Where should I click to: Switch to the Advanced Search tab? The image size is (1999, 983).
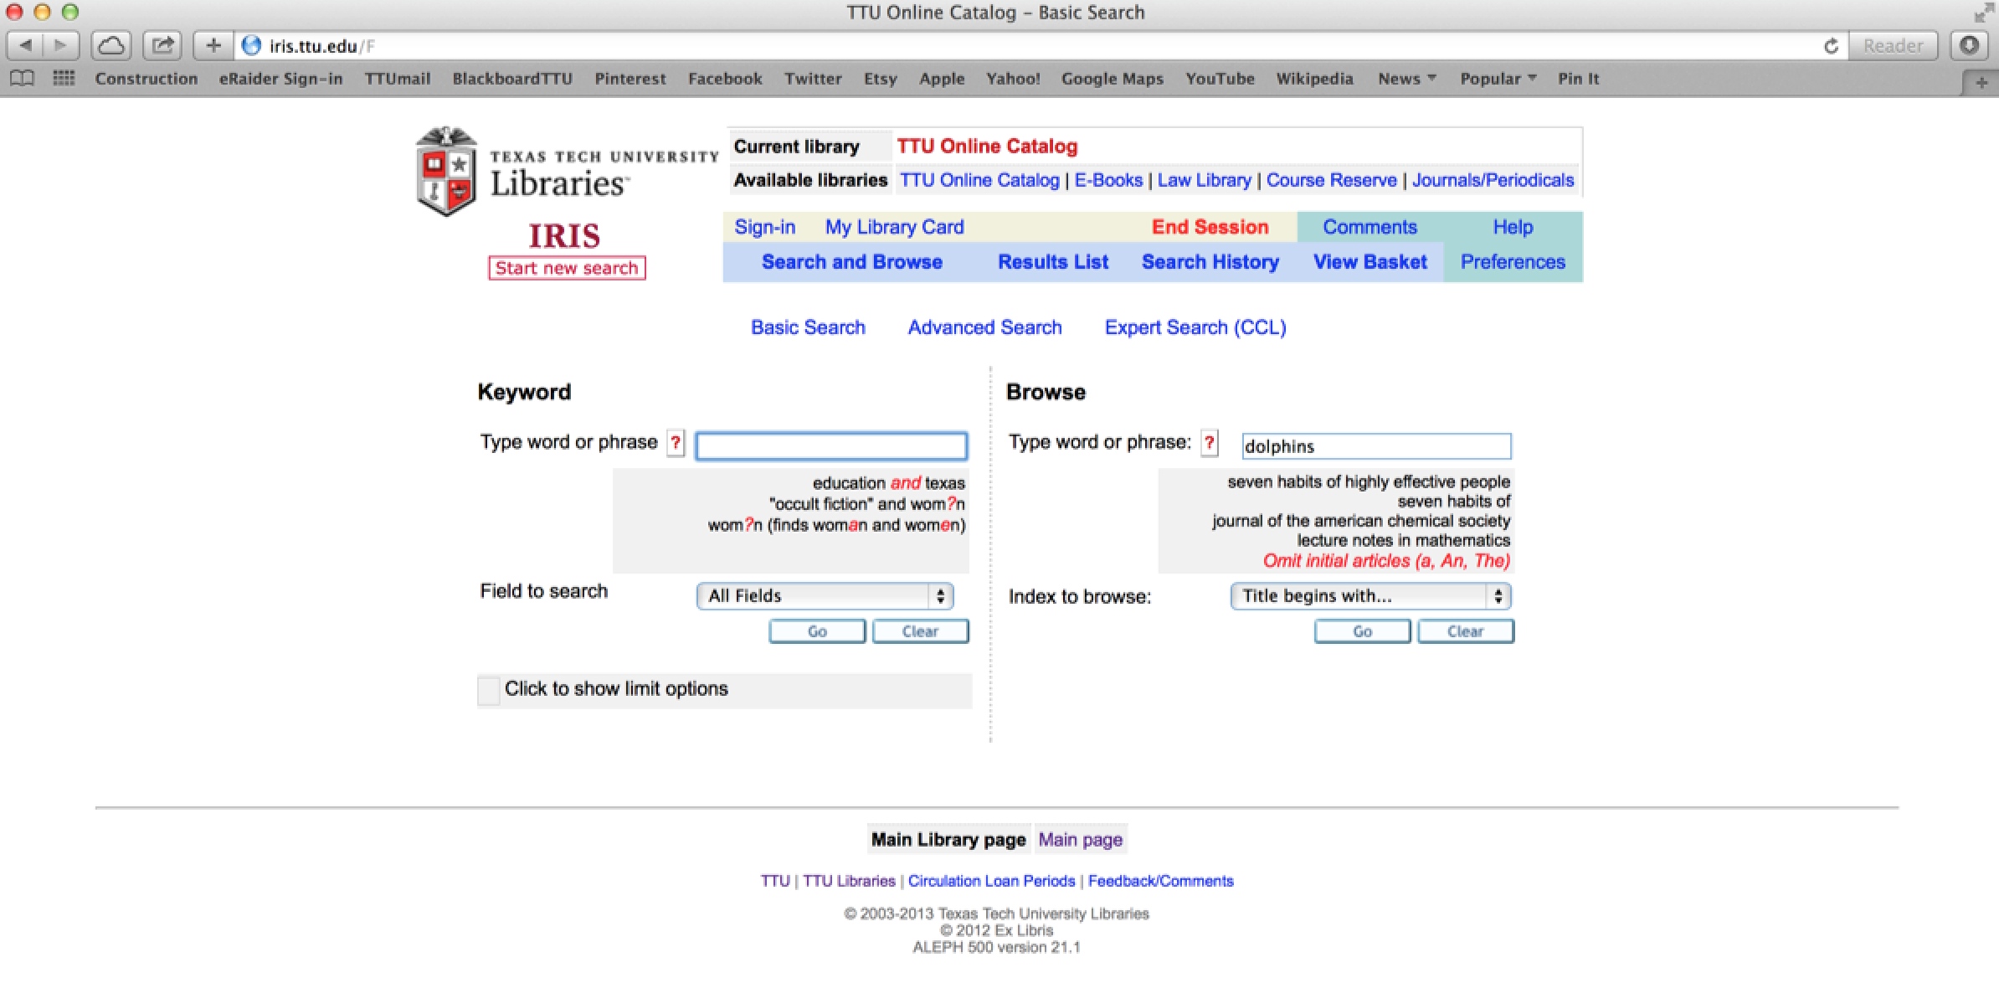[984, 327]
